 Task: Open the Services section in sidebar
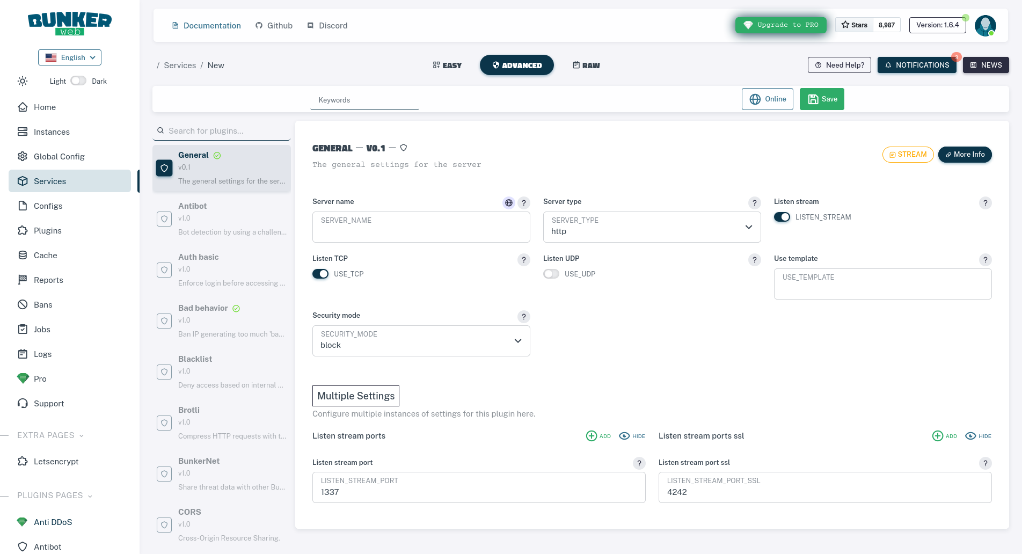(x=50, y=181)
